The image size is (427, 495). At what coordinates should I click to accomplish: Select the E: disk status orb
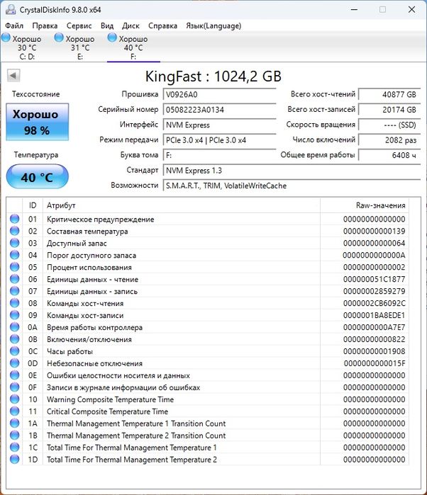(59, 38)
